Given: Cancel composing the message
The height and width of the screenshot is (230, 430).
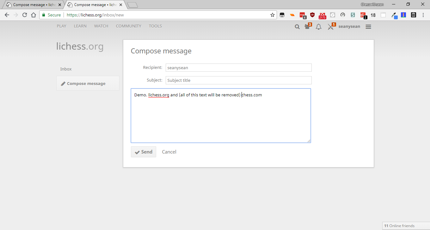Looking at the screenshot, I should click(x=169, y=152).
